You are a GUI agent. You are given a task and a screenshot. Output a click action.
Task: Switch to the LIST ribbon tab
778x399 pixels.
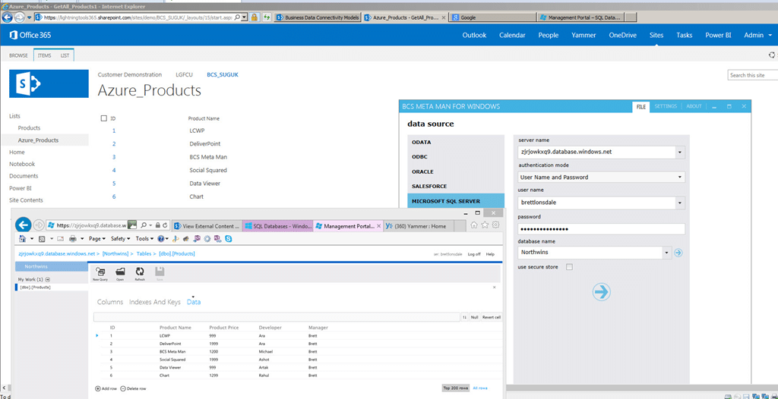click(x=65, y=55)
